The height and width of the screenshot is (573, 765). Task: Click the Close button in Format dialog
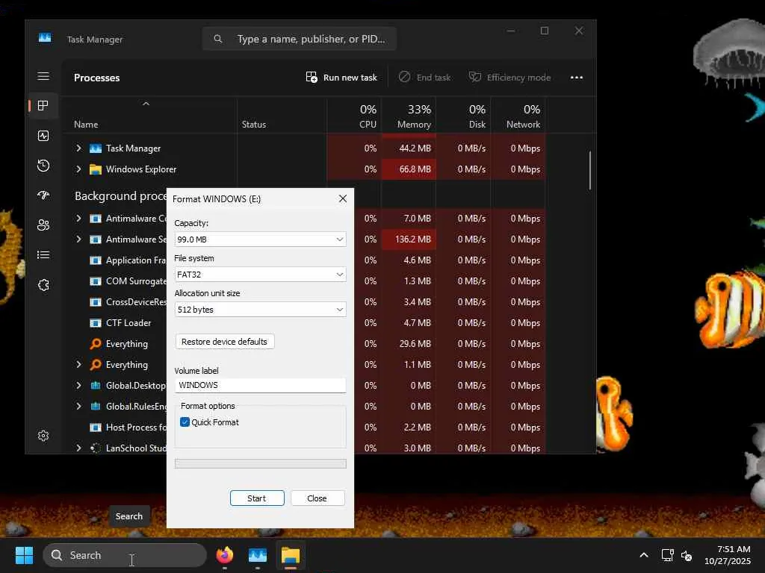[x=318, y=498]
